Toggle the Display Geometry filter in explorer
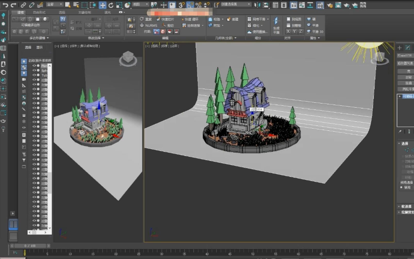Image resolution: width=414 pixels, height=259 pixels. tap(24, 61)
